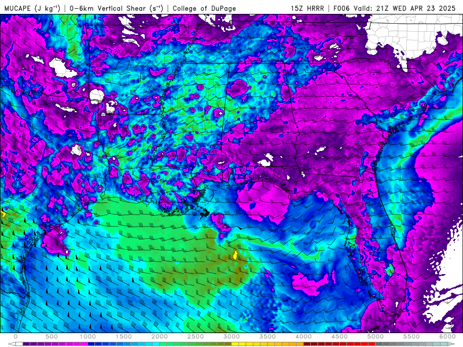Click the left arrow end of the color bar
This screenshot has height=347, width=463.
click(12, 344)
